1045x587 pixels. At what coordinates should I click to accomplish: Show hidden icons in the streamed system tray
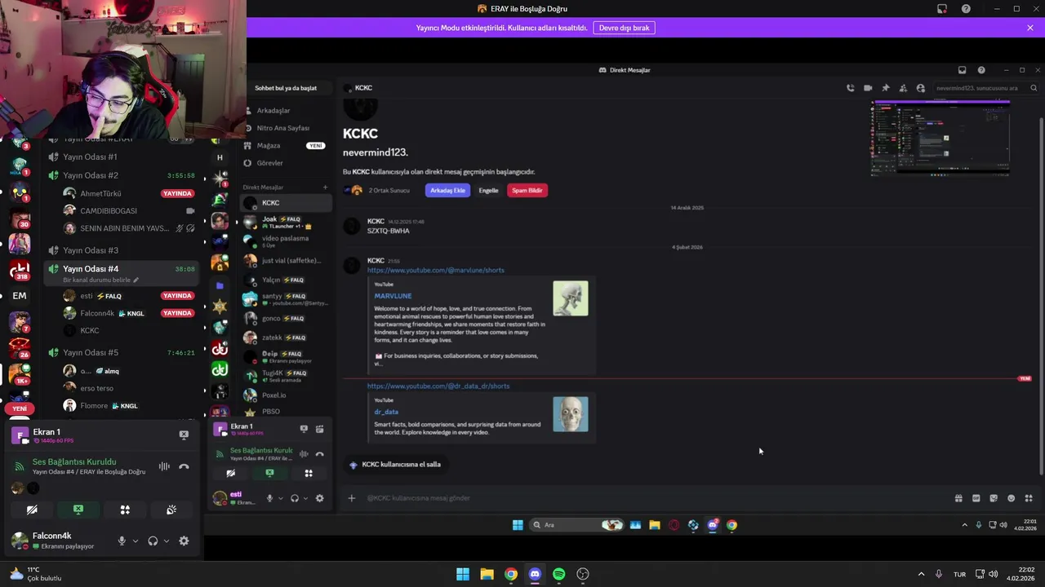964,525
